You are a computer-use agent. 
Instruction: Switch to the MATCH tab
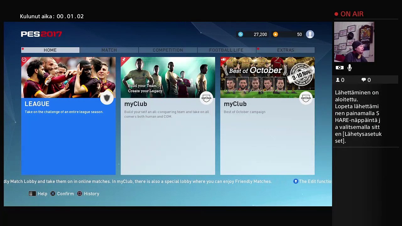point(109,50)
